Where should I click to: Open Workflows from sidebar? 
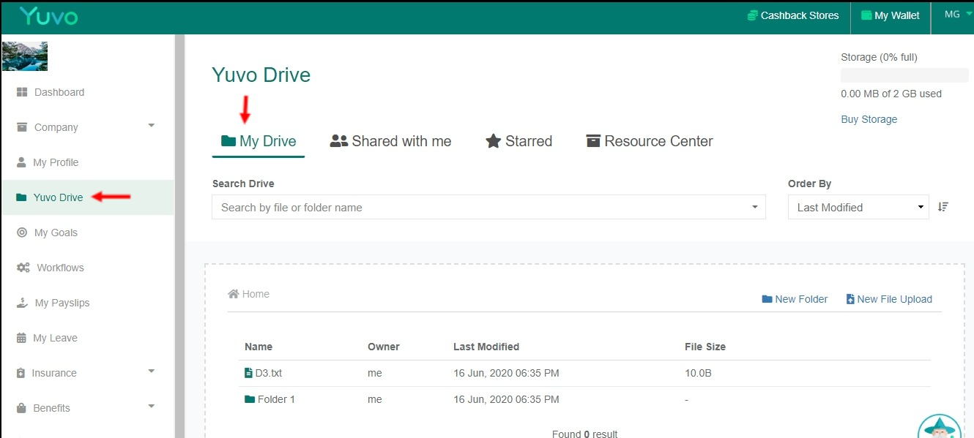61,268
